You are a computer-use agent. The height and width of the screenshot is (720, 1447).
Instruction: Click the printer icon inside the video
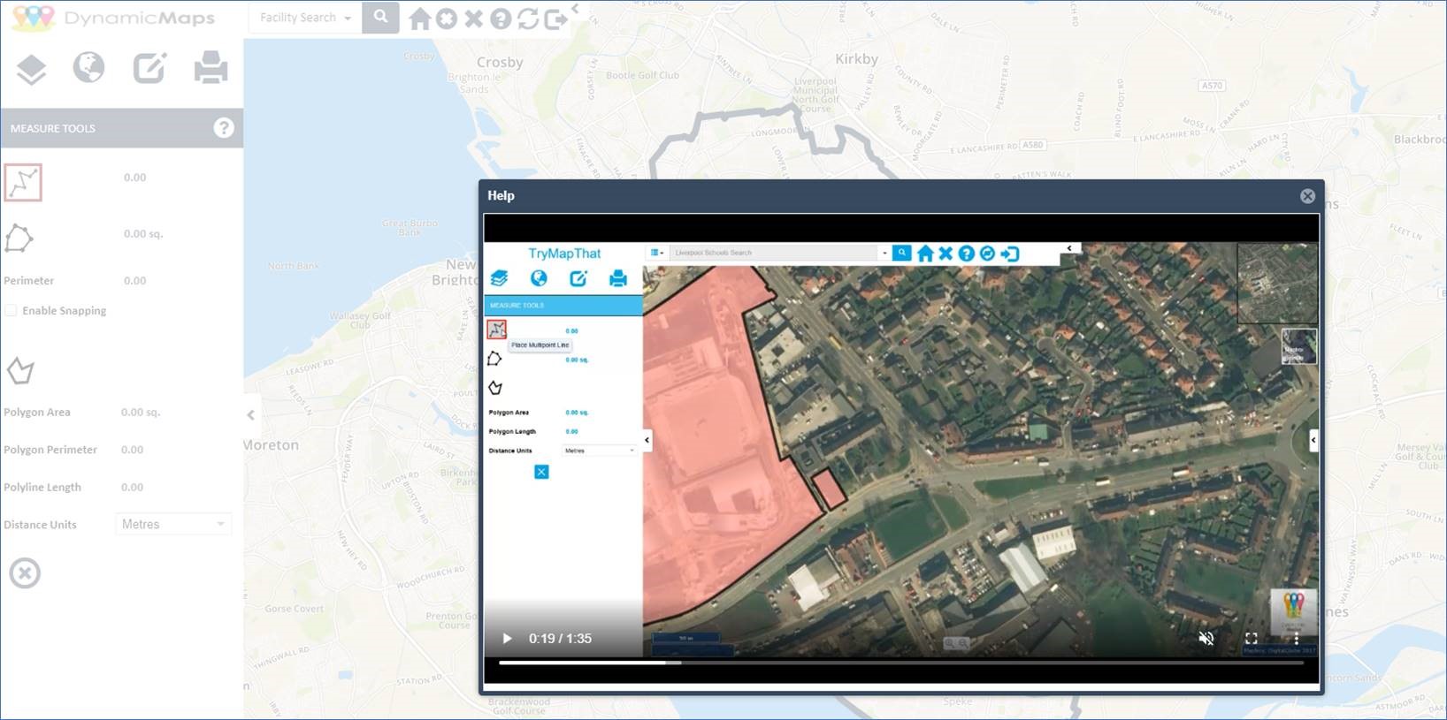point(617,278)
